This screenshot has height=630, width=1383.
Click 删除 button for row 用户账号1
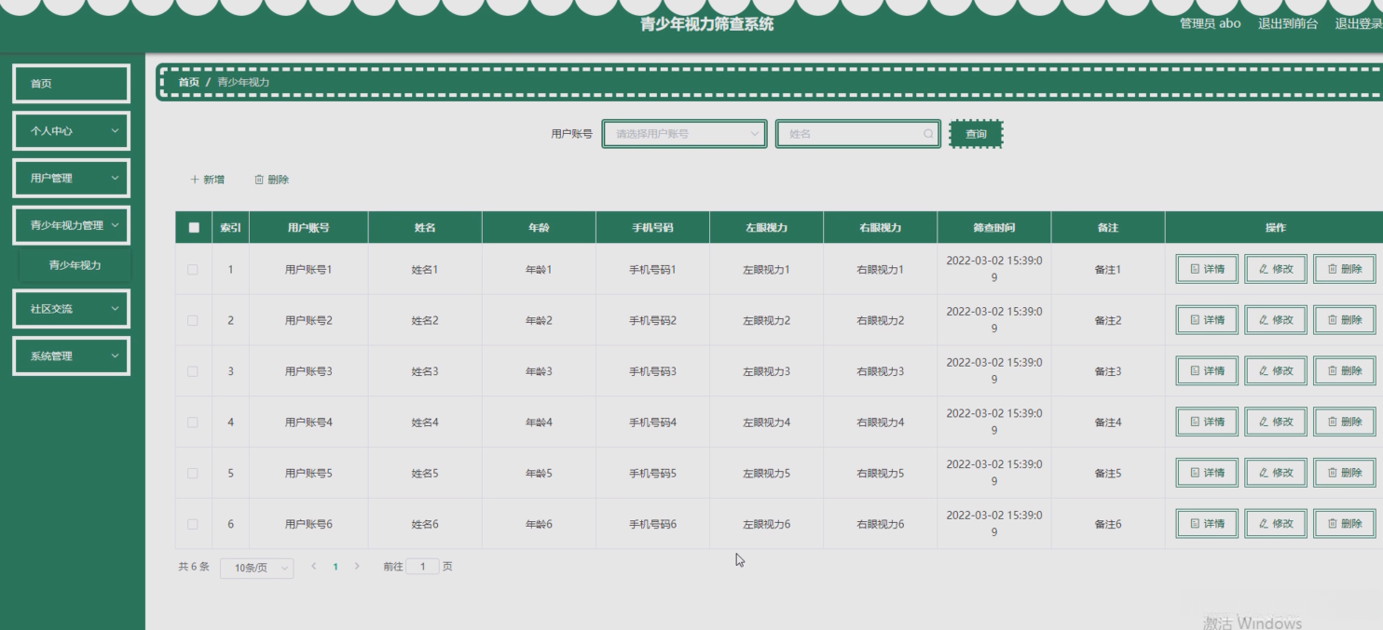coord(1345,269)
